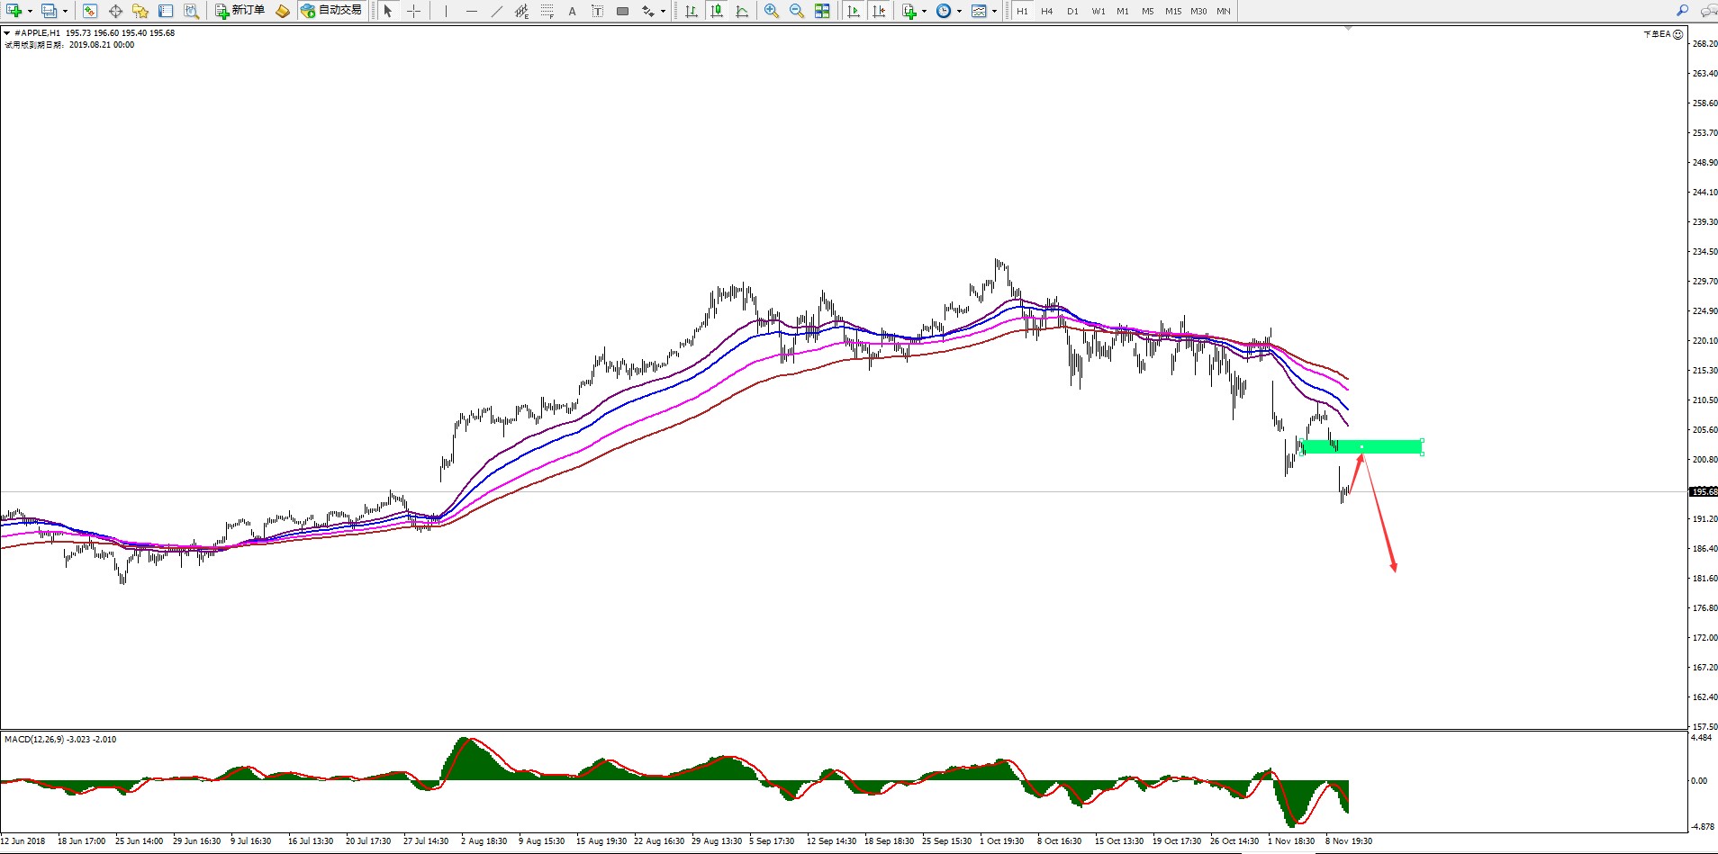1718x854 pixels.
Task: Click the 8 Nov 19:30 time label
Action: coord(1349,841)
